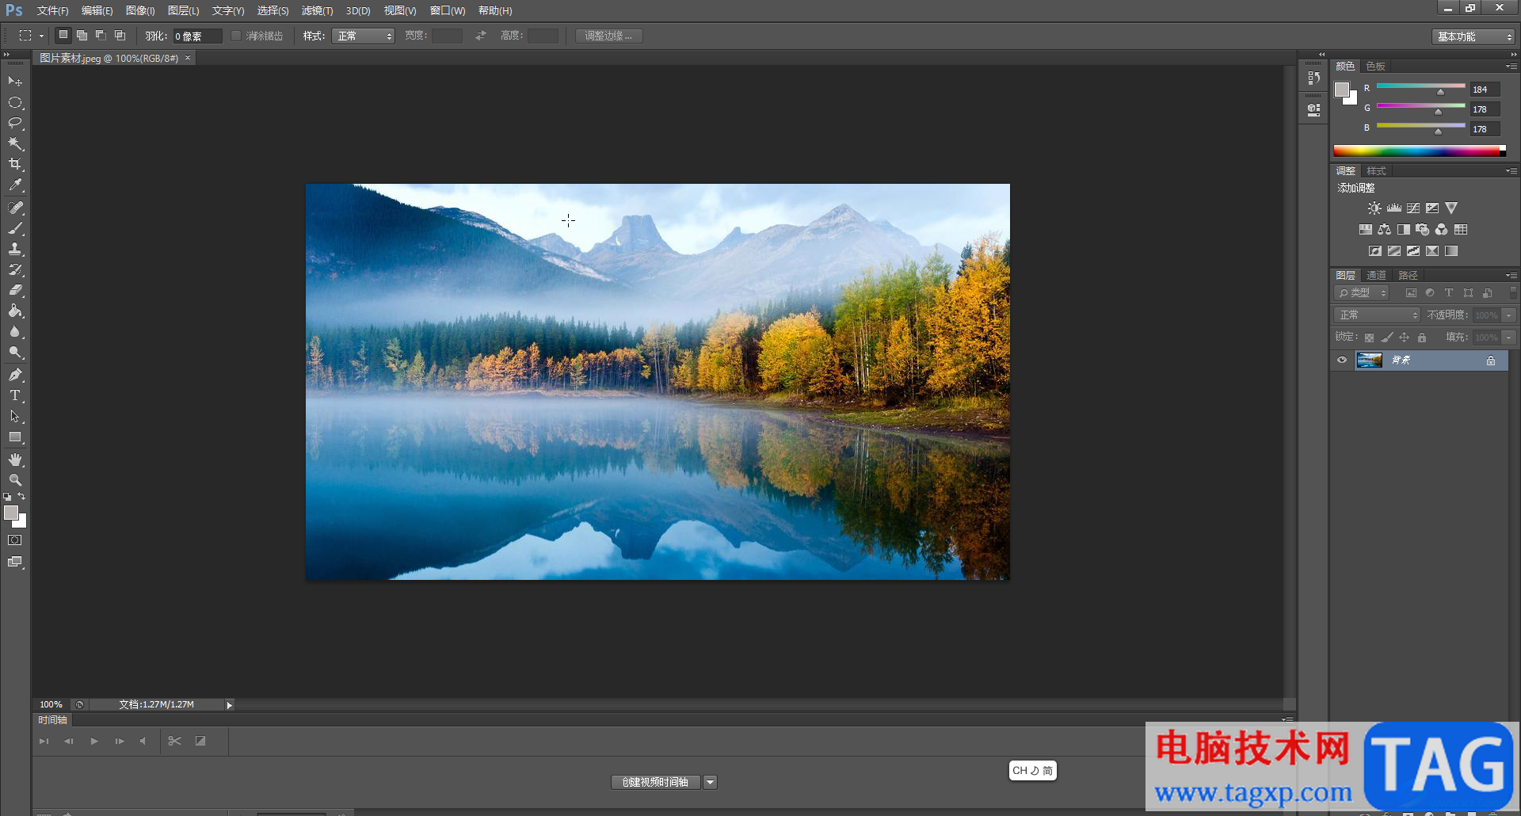Open the Layers panel flyout menu
Screen dimensions: 1521x816
coord(1511,276)
